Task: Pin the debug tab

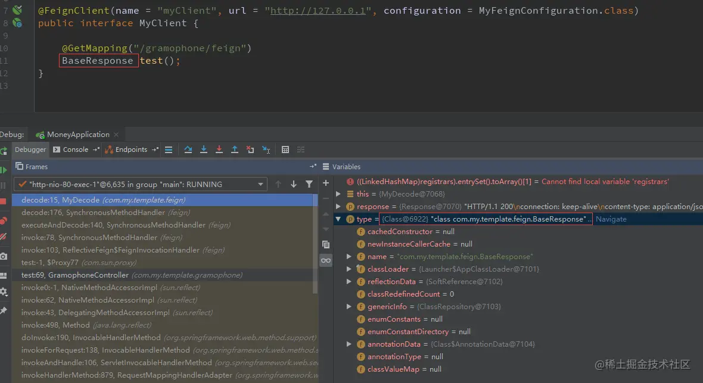Action: tap(3, 310)
